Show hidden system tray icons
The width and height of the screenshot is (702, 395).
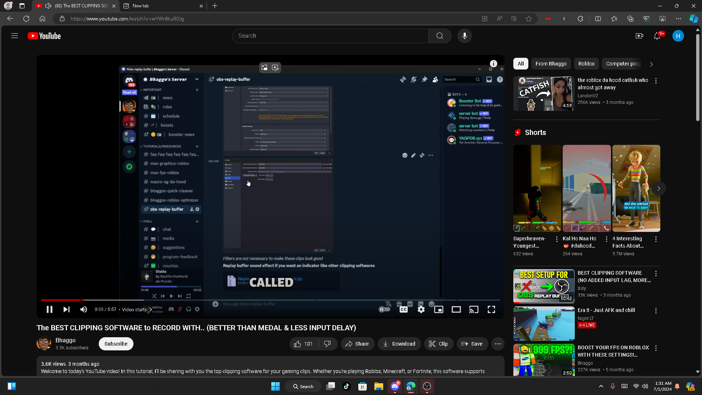(601, 386)
